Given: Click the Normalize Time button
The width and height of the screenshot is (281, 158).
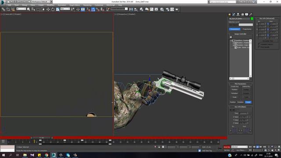Looking at the screenshot, I should 267,41.
